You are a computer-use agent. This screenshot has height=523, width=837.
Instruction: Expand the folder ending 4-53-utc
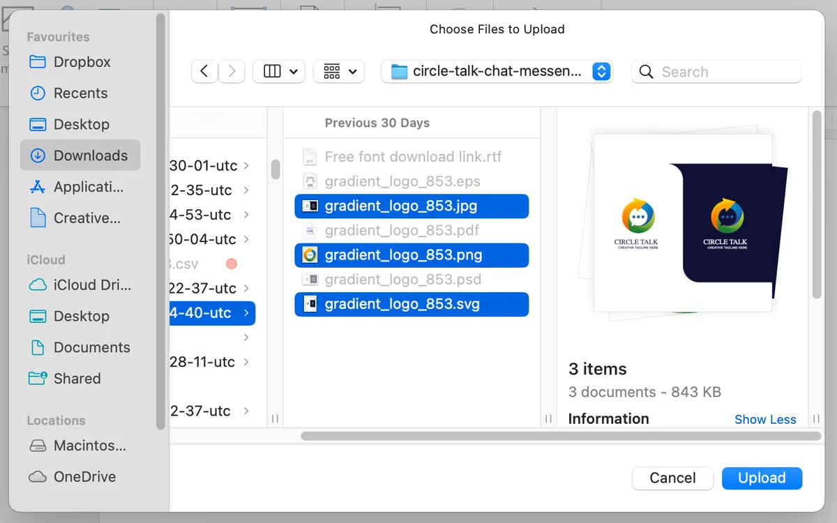[246, 215]
